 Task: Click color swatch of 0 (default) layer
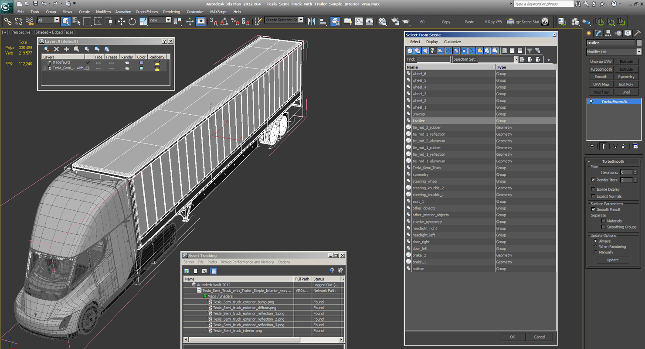pyautogui.click(x=141, y=62)
